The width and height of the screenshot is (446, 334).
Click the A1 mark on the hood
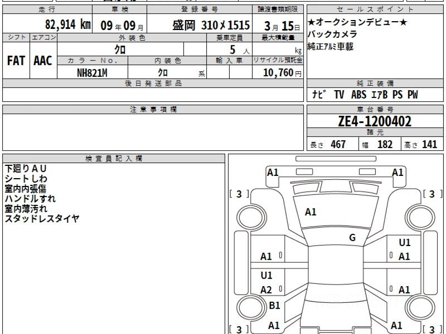tap(310, 212)
